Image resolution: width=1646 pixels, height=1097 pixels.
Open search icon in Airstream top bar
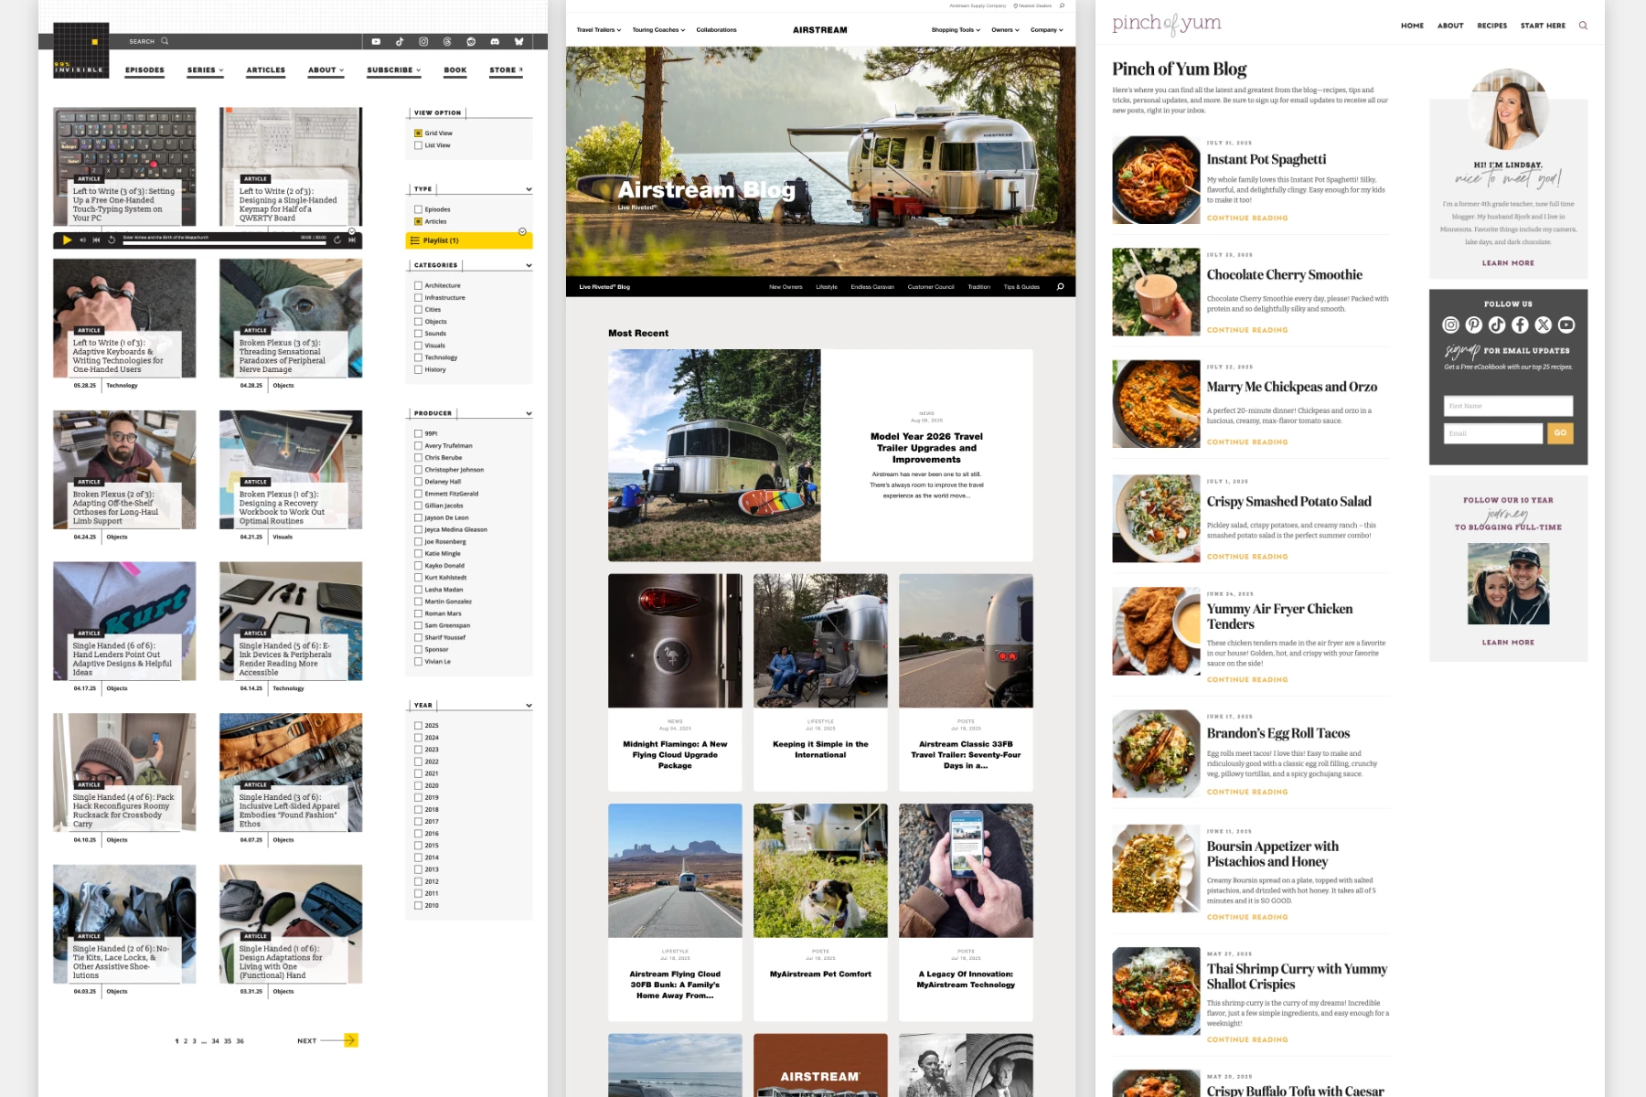[x=1062, y=5]
